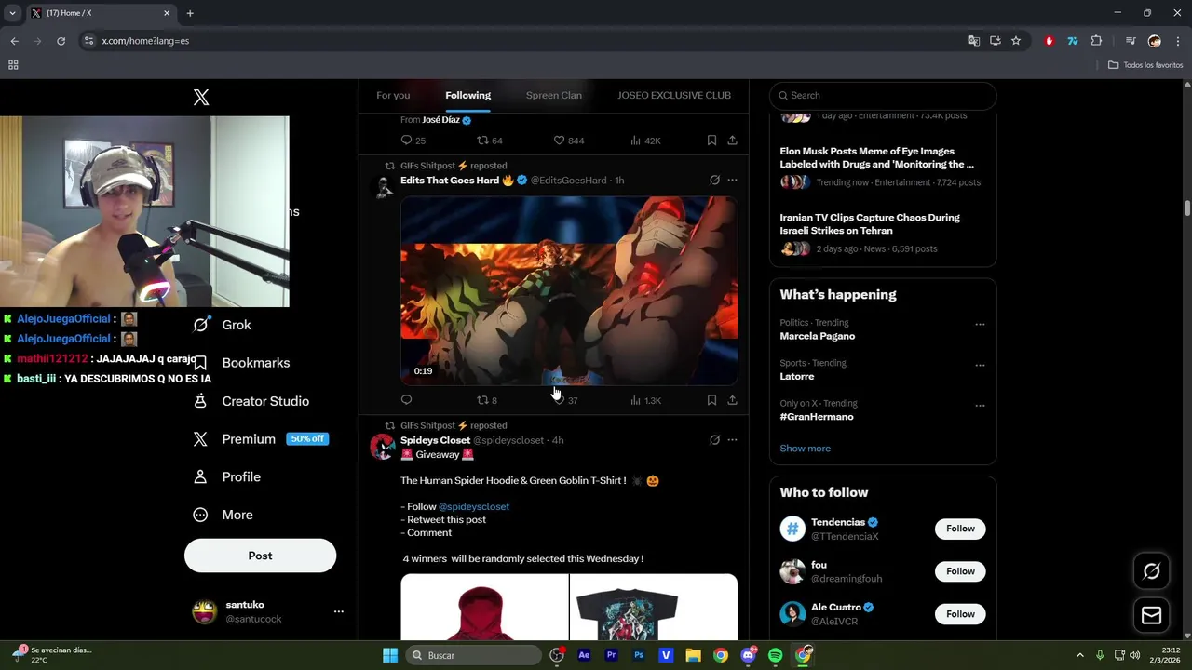The height and width of the screenshot is (670, 1192).
Task: Click Show more under What's happening
Action: click(x=805, y=449)
